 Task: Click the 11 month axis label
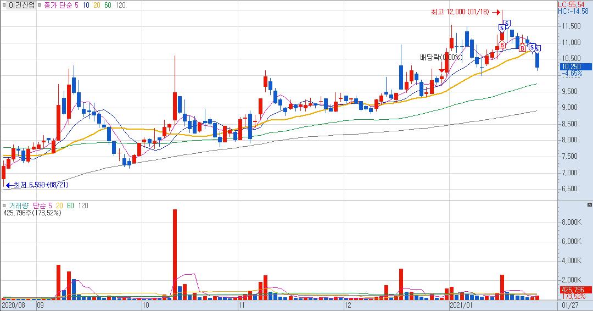[243, 305]
